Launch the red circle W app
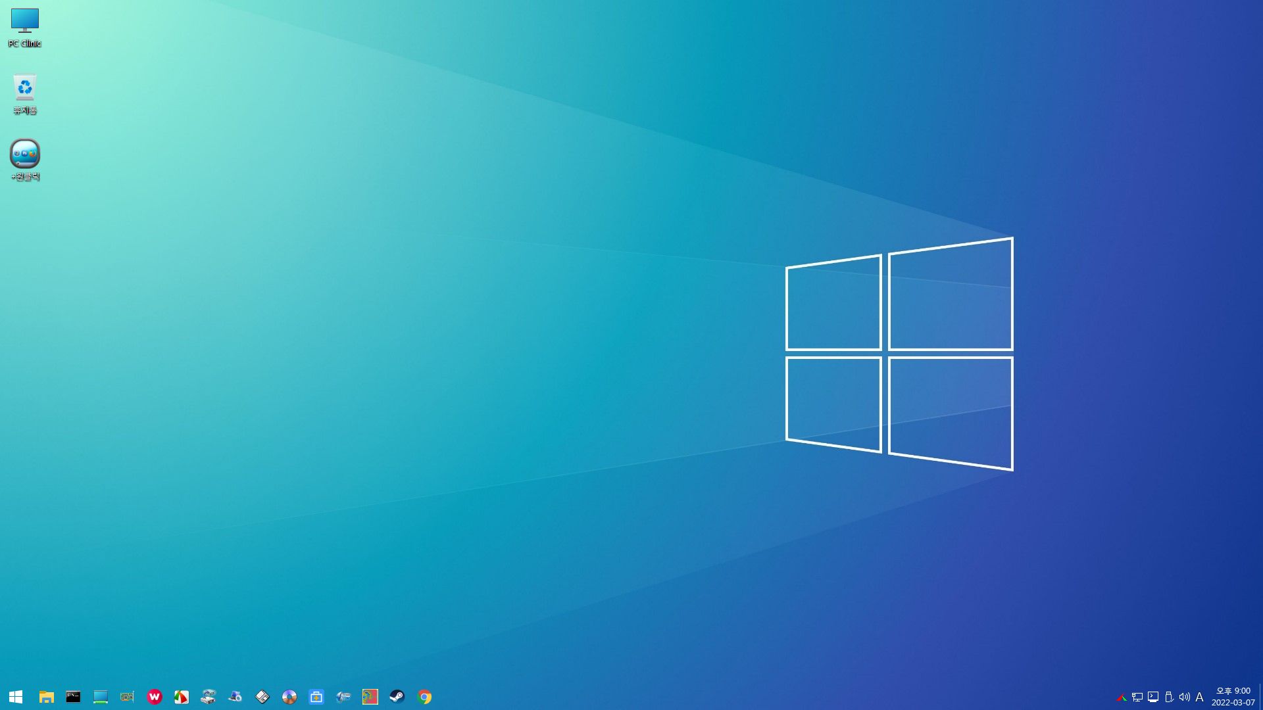This screenshot has height=710, width=1263. [x=154, y=697]
